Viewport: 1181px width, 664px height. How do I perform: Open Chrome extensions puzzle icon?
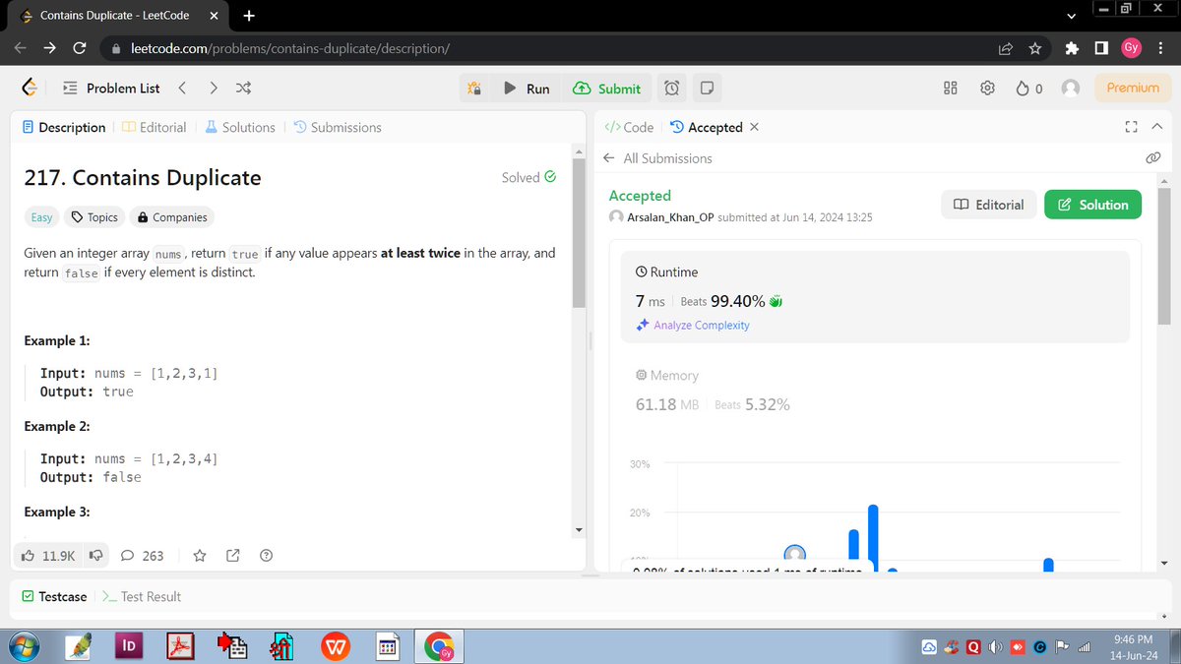pos(1073,48)
